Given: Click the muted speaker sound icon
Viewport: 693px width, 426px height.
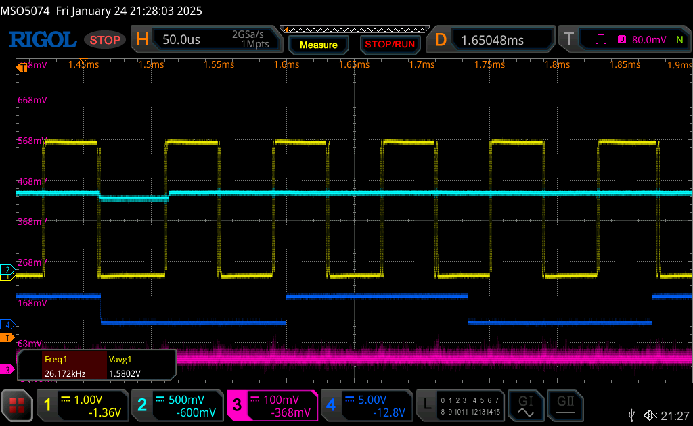Looking at the screenshot, I should pos(651,415).
